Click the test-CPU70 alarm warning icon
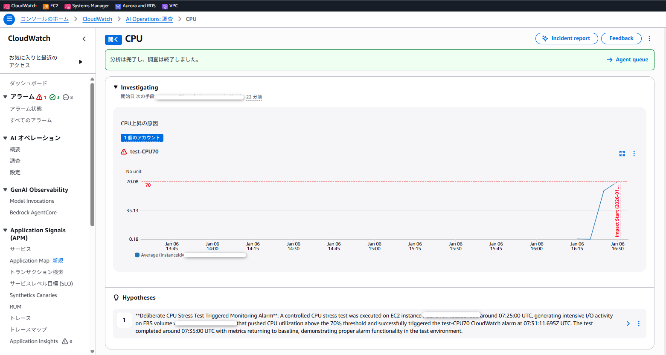Screen dimensions: 666x355 [124, 152]
